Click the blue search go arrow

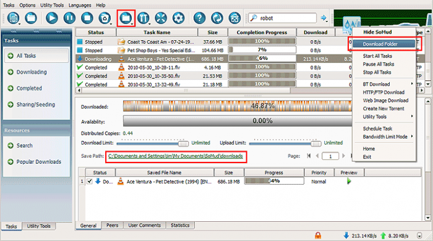point(323,18)
